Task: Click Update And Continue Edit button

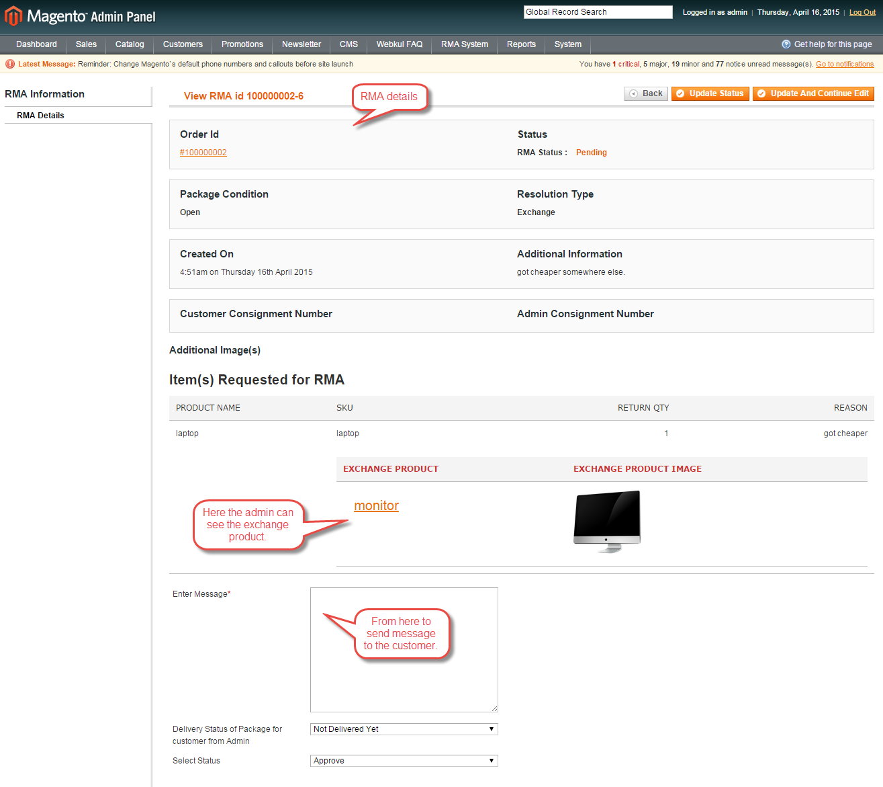Action: click(x=812, y=93)
